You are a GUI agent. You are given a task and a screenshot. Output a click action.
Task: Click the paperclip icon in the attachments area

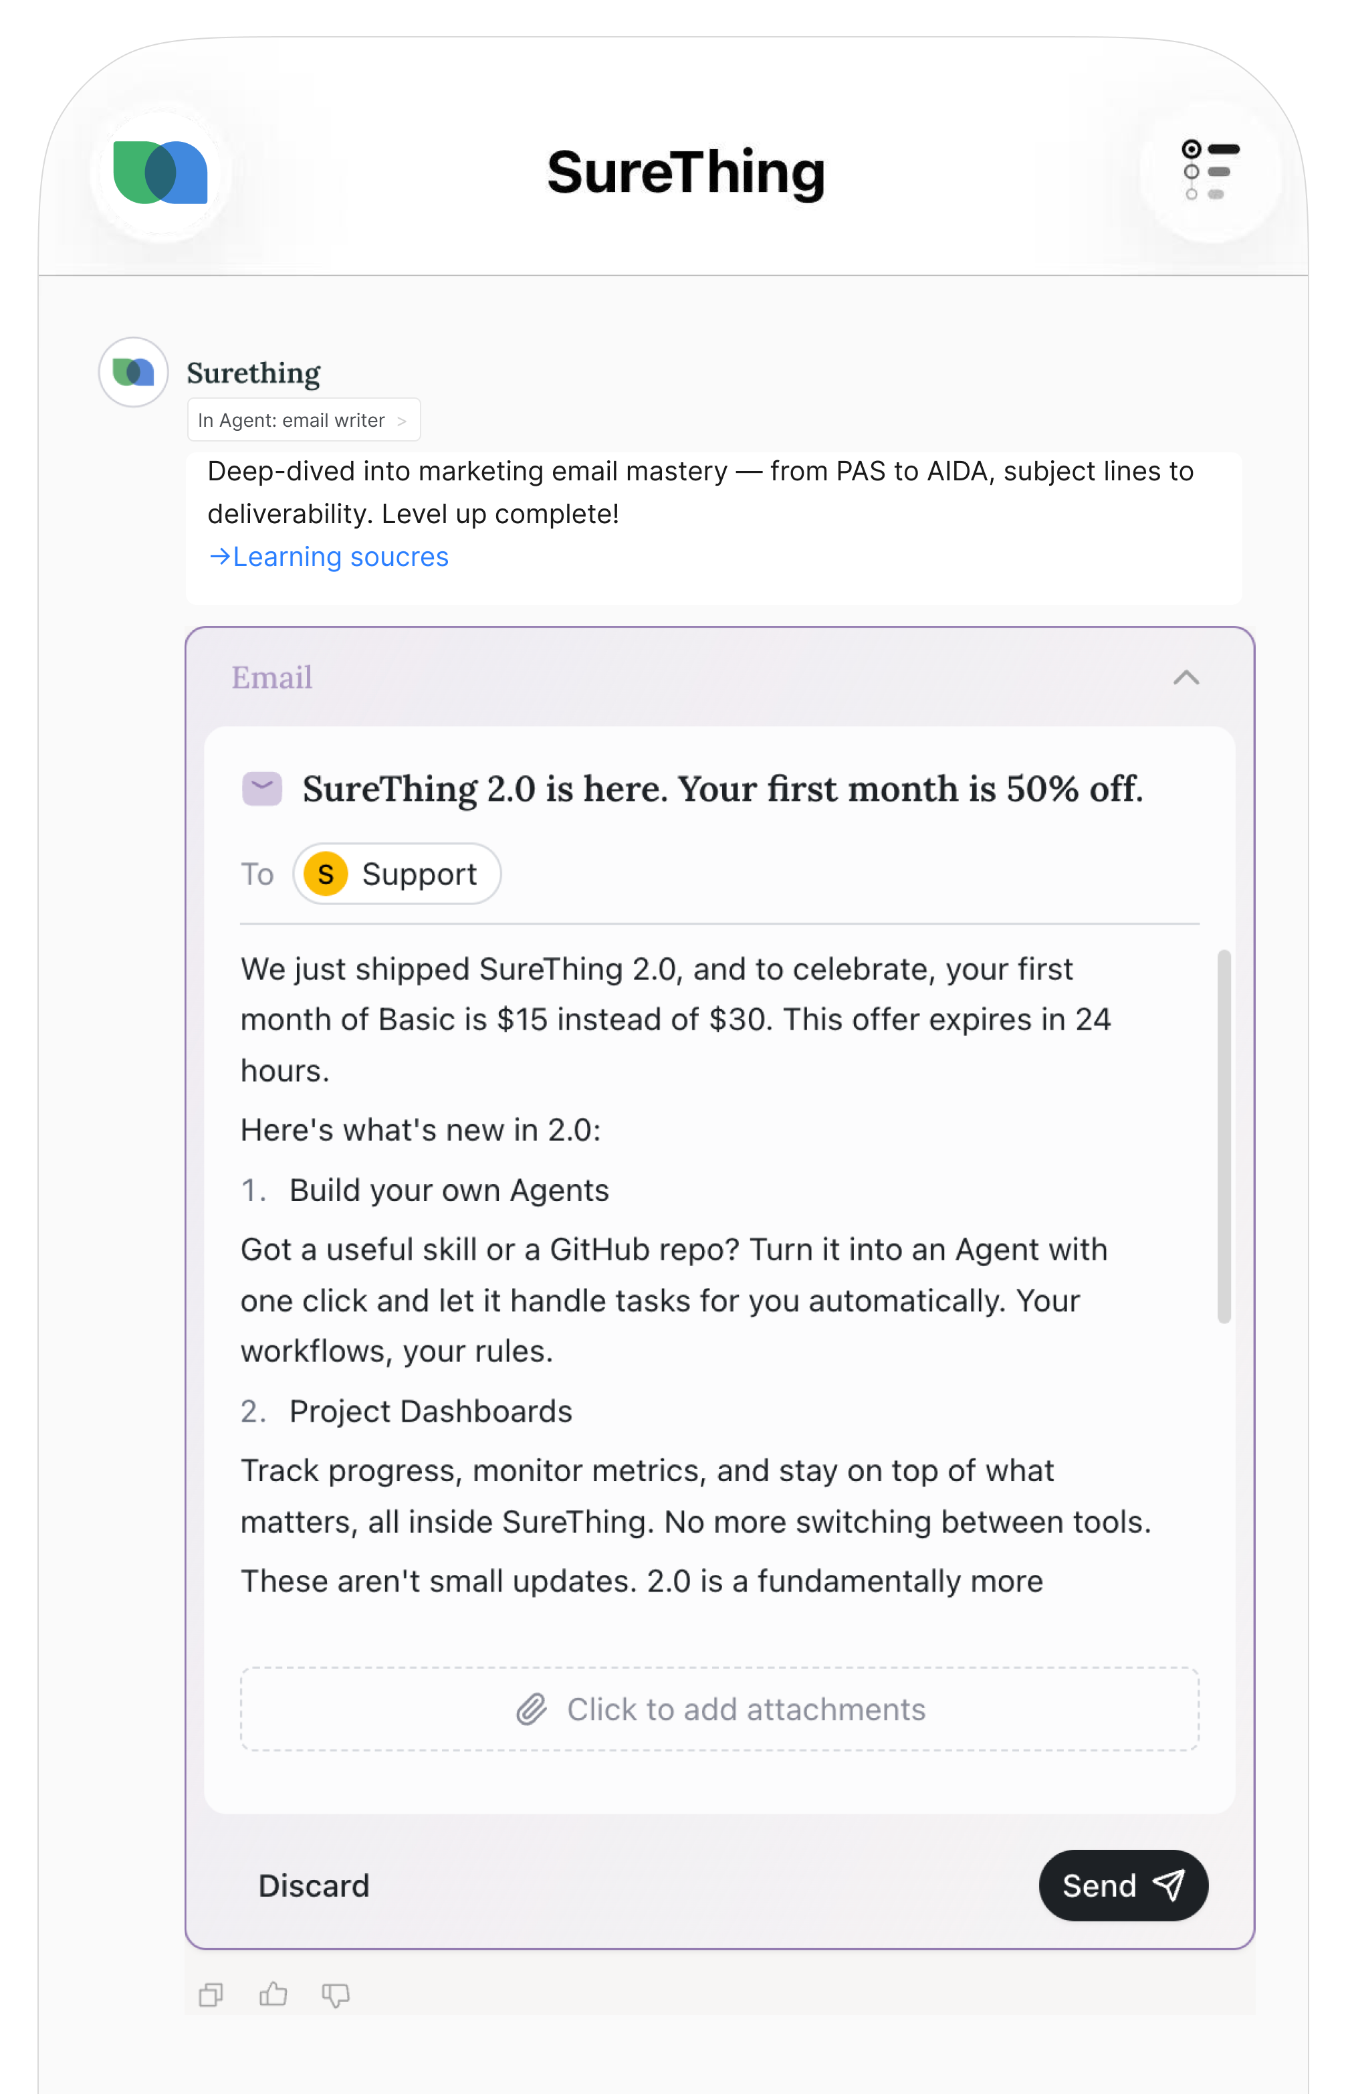coord(532,1708)
